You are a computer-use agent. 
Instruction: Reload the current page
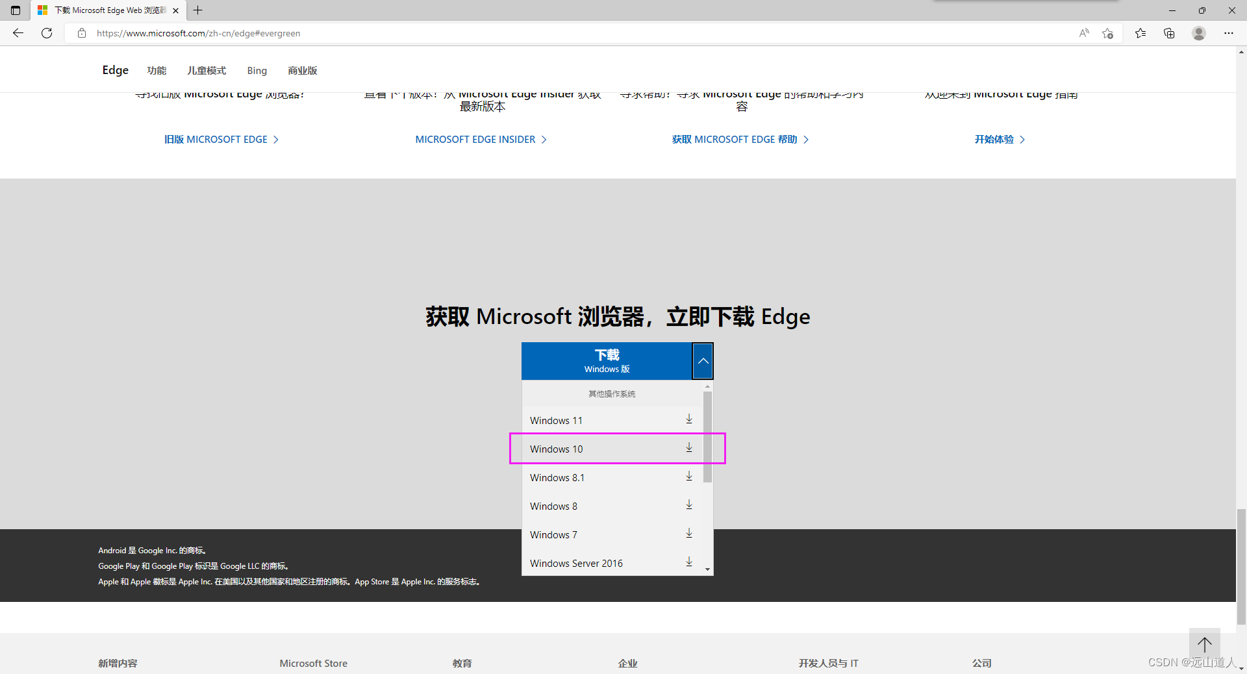(x=47, y=33)
